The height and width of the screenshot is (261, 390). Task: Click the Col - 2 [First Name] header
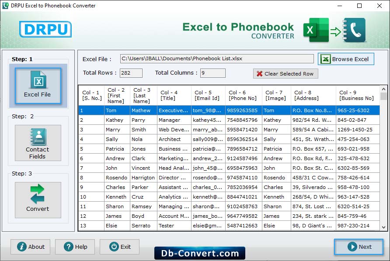click(117, 95)
